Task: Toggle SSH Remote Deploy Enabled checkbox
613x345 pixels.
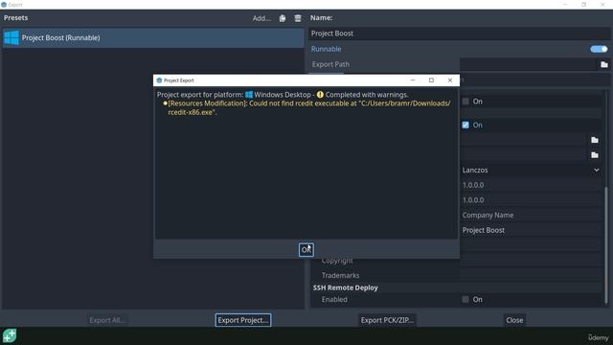Action: 465,299
